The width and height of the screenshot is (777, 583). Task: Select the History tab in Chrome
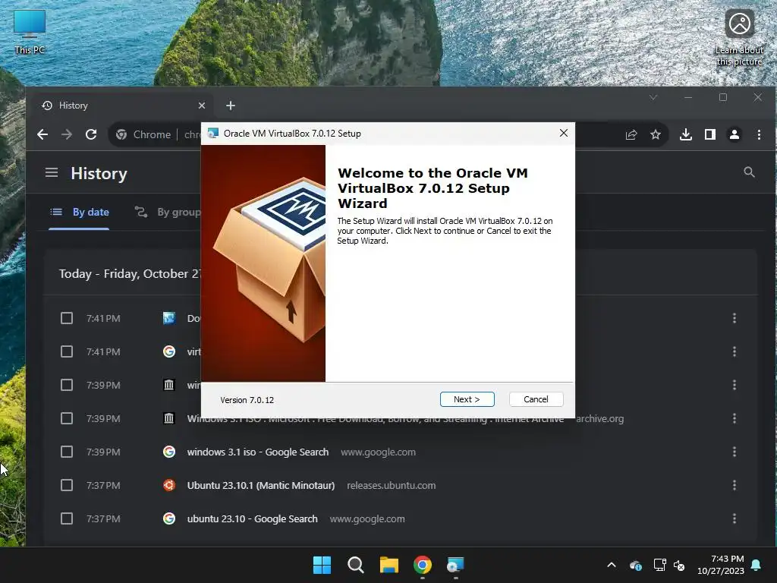pyautogui.click(x=123, y=106)
